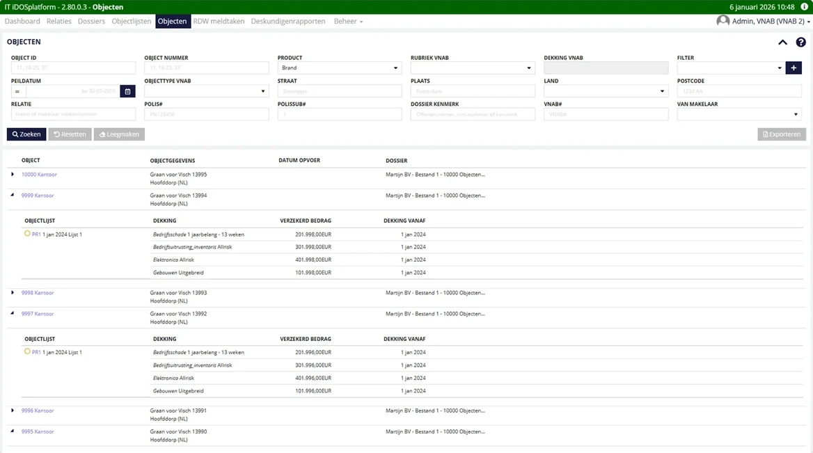Open the Peildatum calendar picker

click(x=127, y=91)
